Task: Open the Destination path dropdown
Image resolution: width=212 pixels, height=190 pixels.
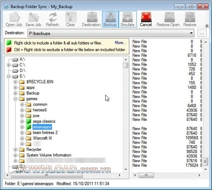Action: click(191, 33)
